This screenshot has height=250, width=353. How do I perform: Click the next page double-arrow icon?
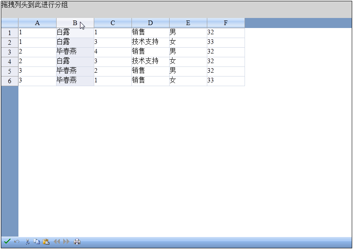point(67,242)
